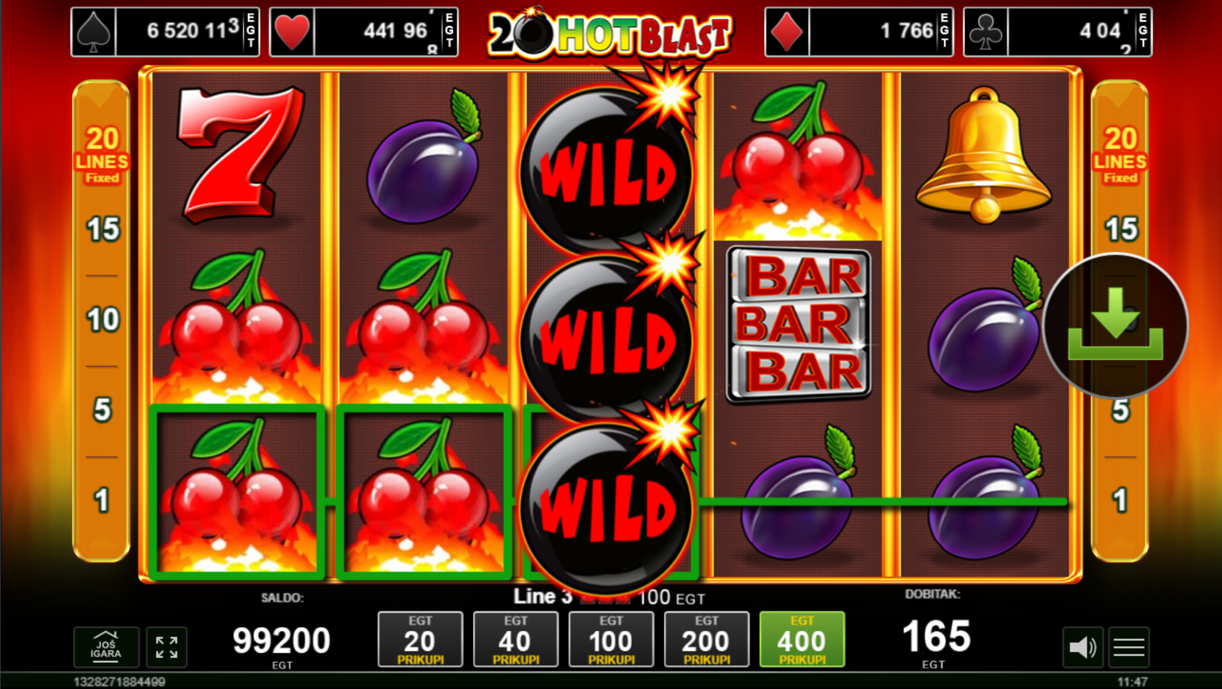Toggle fullscreen mode with the arrows icon

pyautogui.click(x=167, y=647)
